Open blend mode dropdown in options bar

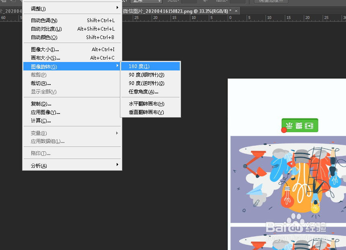[x=146, y=1]
